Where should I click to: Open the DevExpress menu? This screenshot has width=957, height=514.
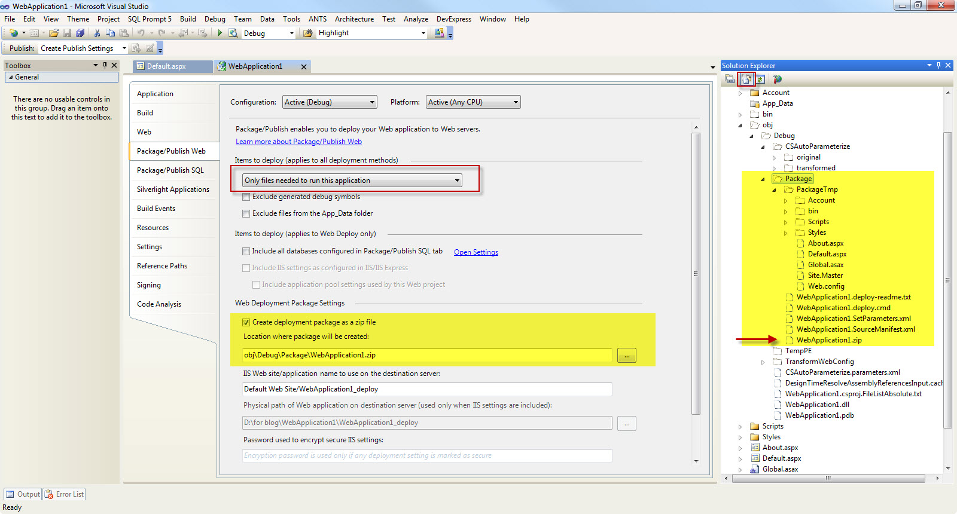tap(454, 19)
